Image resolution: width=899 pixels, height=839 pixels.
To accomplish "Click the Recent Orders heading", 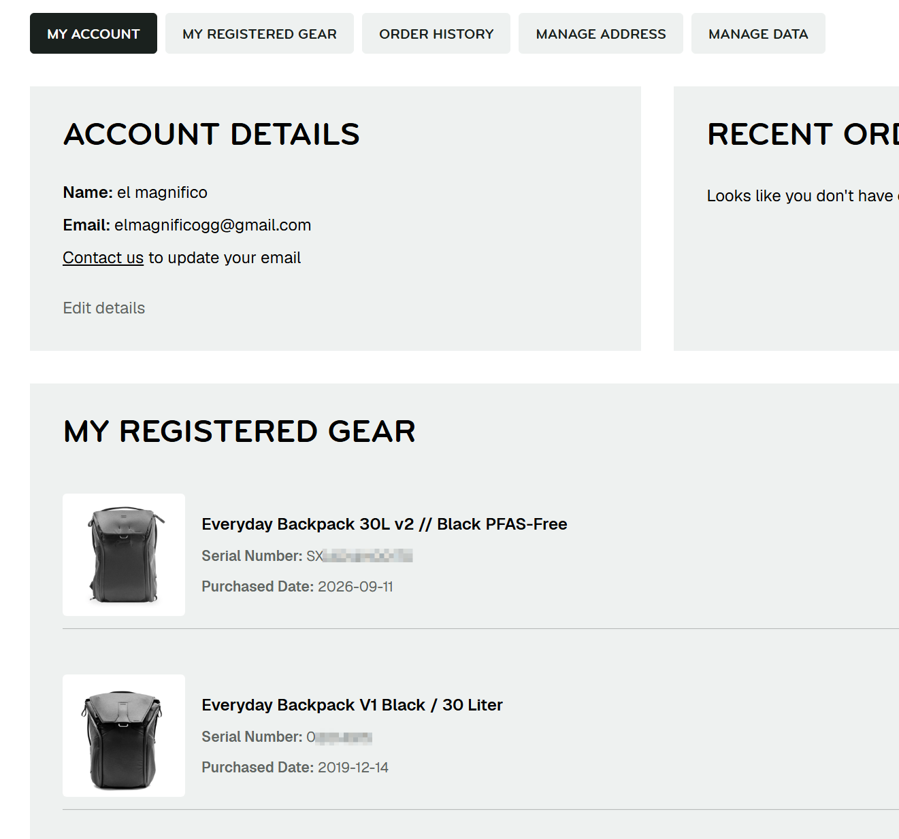I will 803,134.
